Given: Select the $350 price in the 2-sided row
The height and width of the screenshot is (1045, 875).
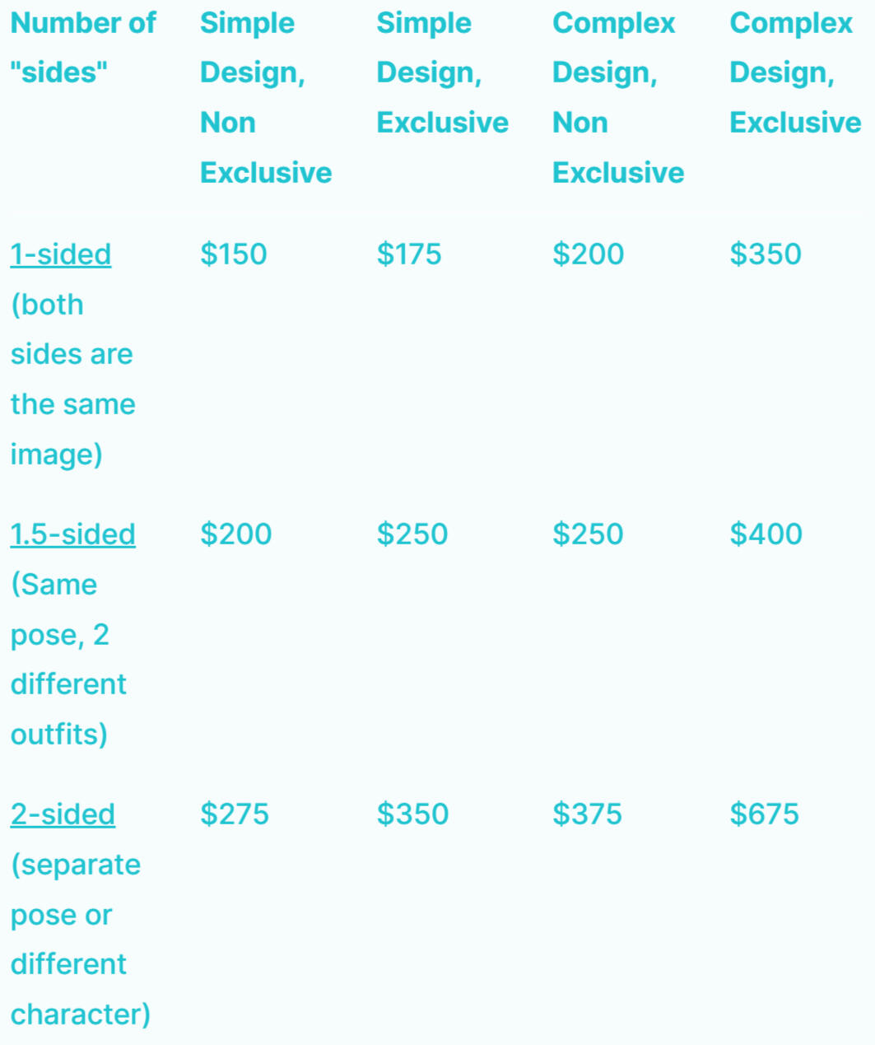Looking at the screenshot, I should point(412,814).
